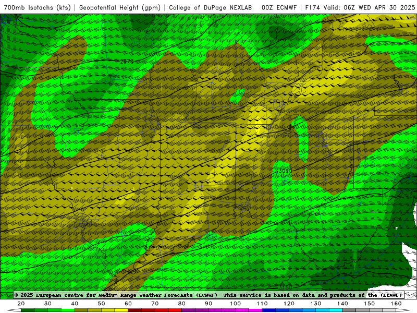The height and width of the screenshot is (313, 417).
Task: Click the 2970 height contour label
Action: tap(127, 62)
